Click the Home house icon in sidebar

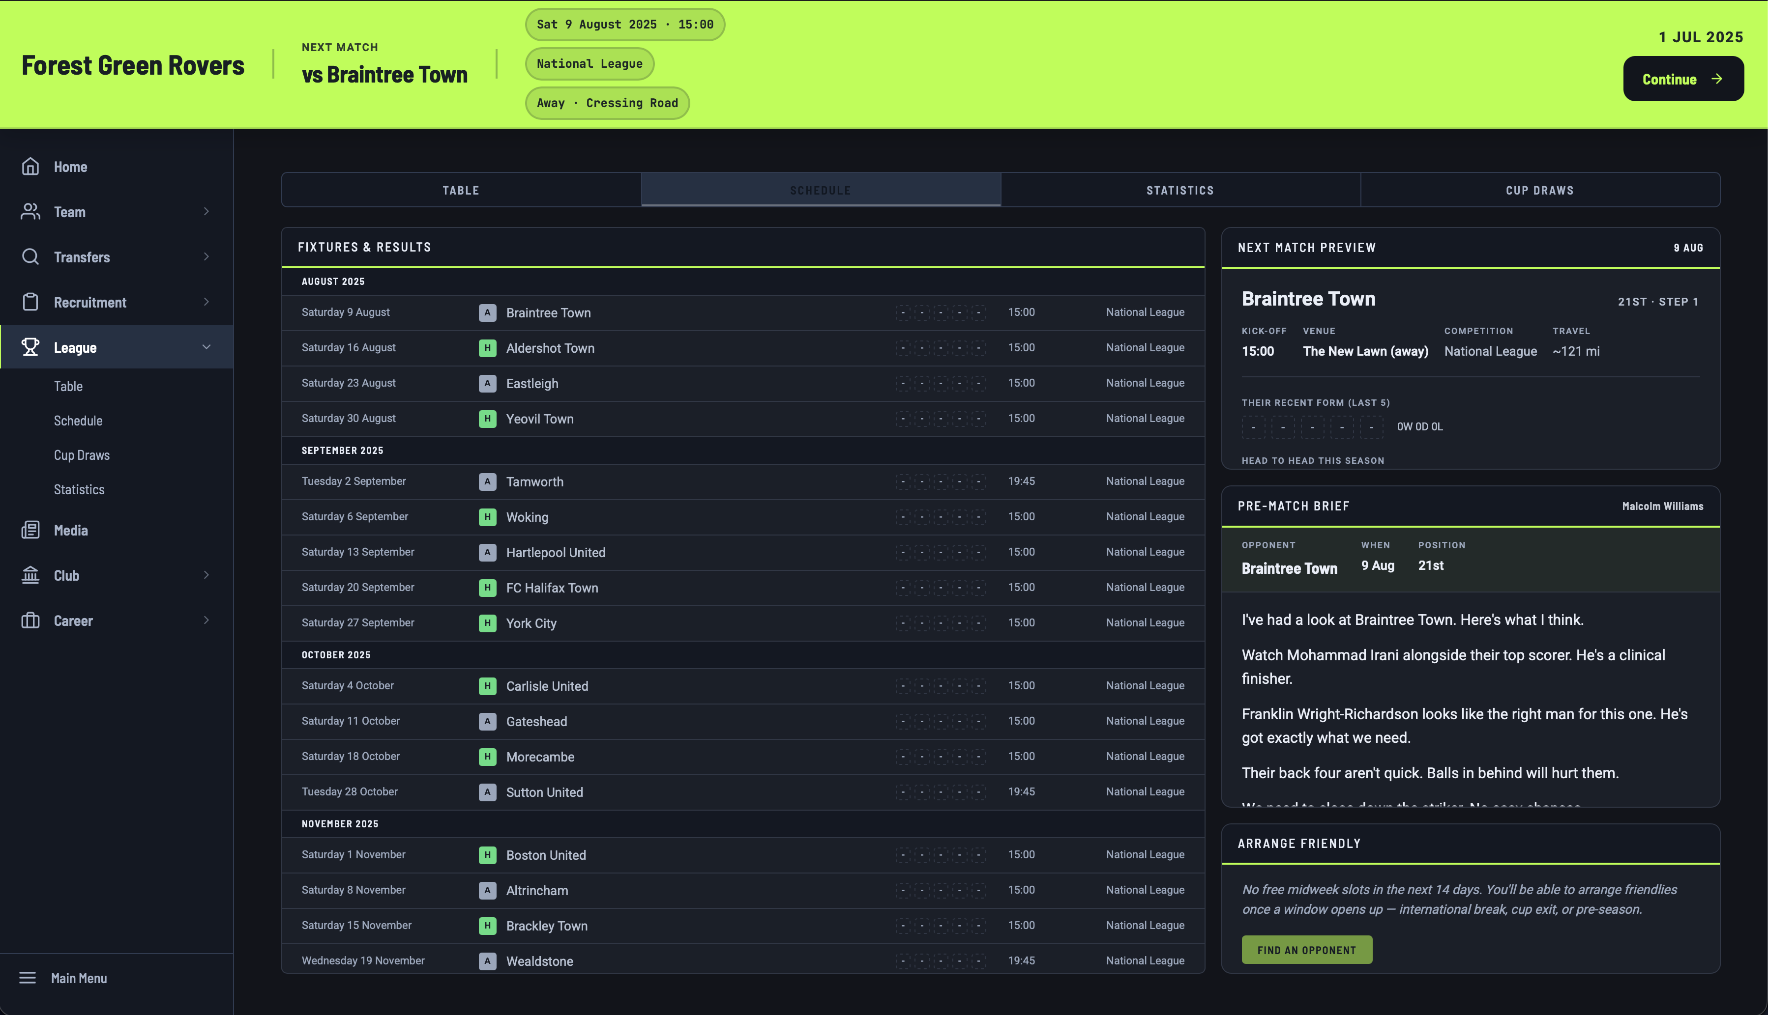pyautogui.click(x=30, y=167)
